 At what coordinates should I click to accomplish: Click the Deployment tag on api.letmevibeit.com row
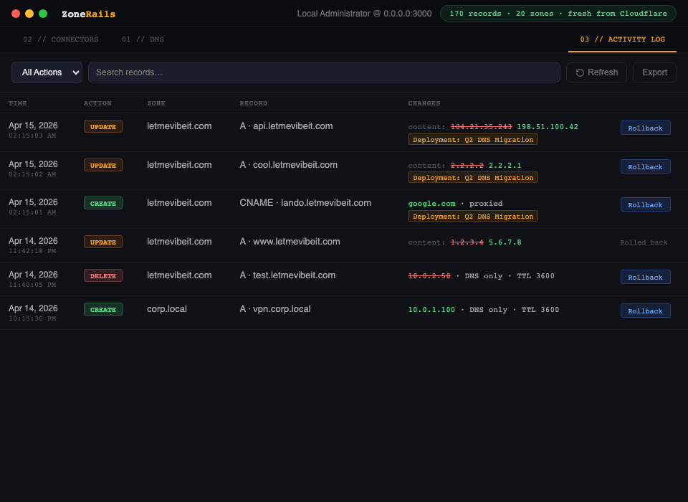coord(473,140)
